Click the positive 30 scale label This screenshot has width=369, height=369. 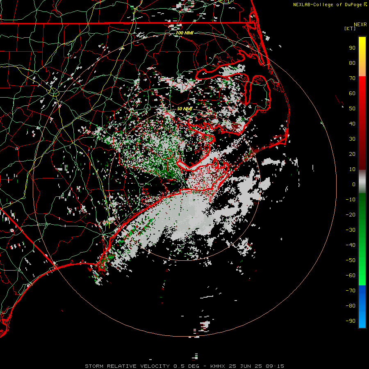352,139
